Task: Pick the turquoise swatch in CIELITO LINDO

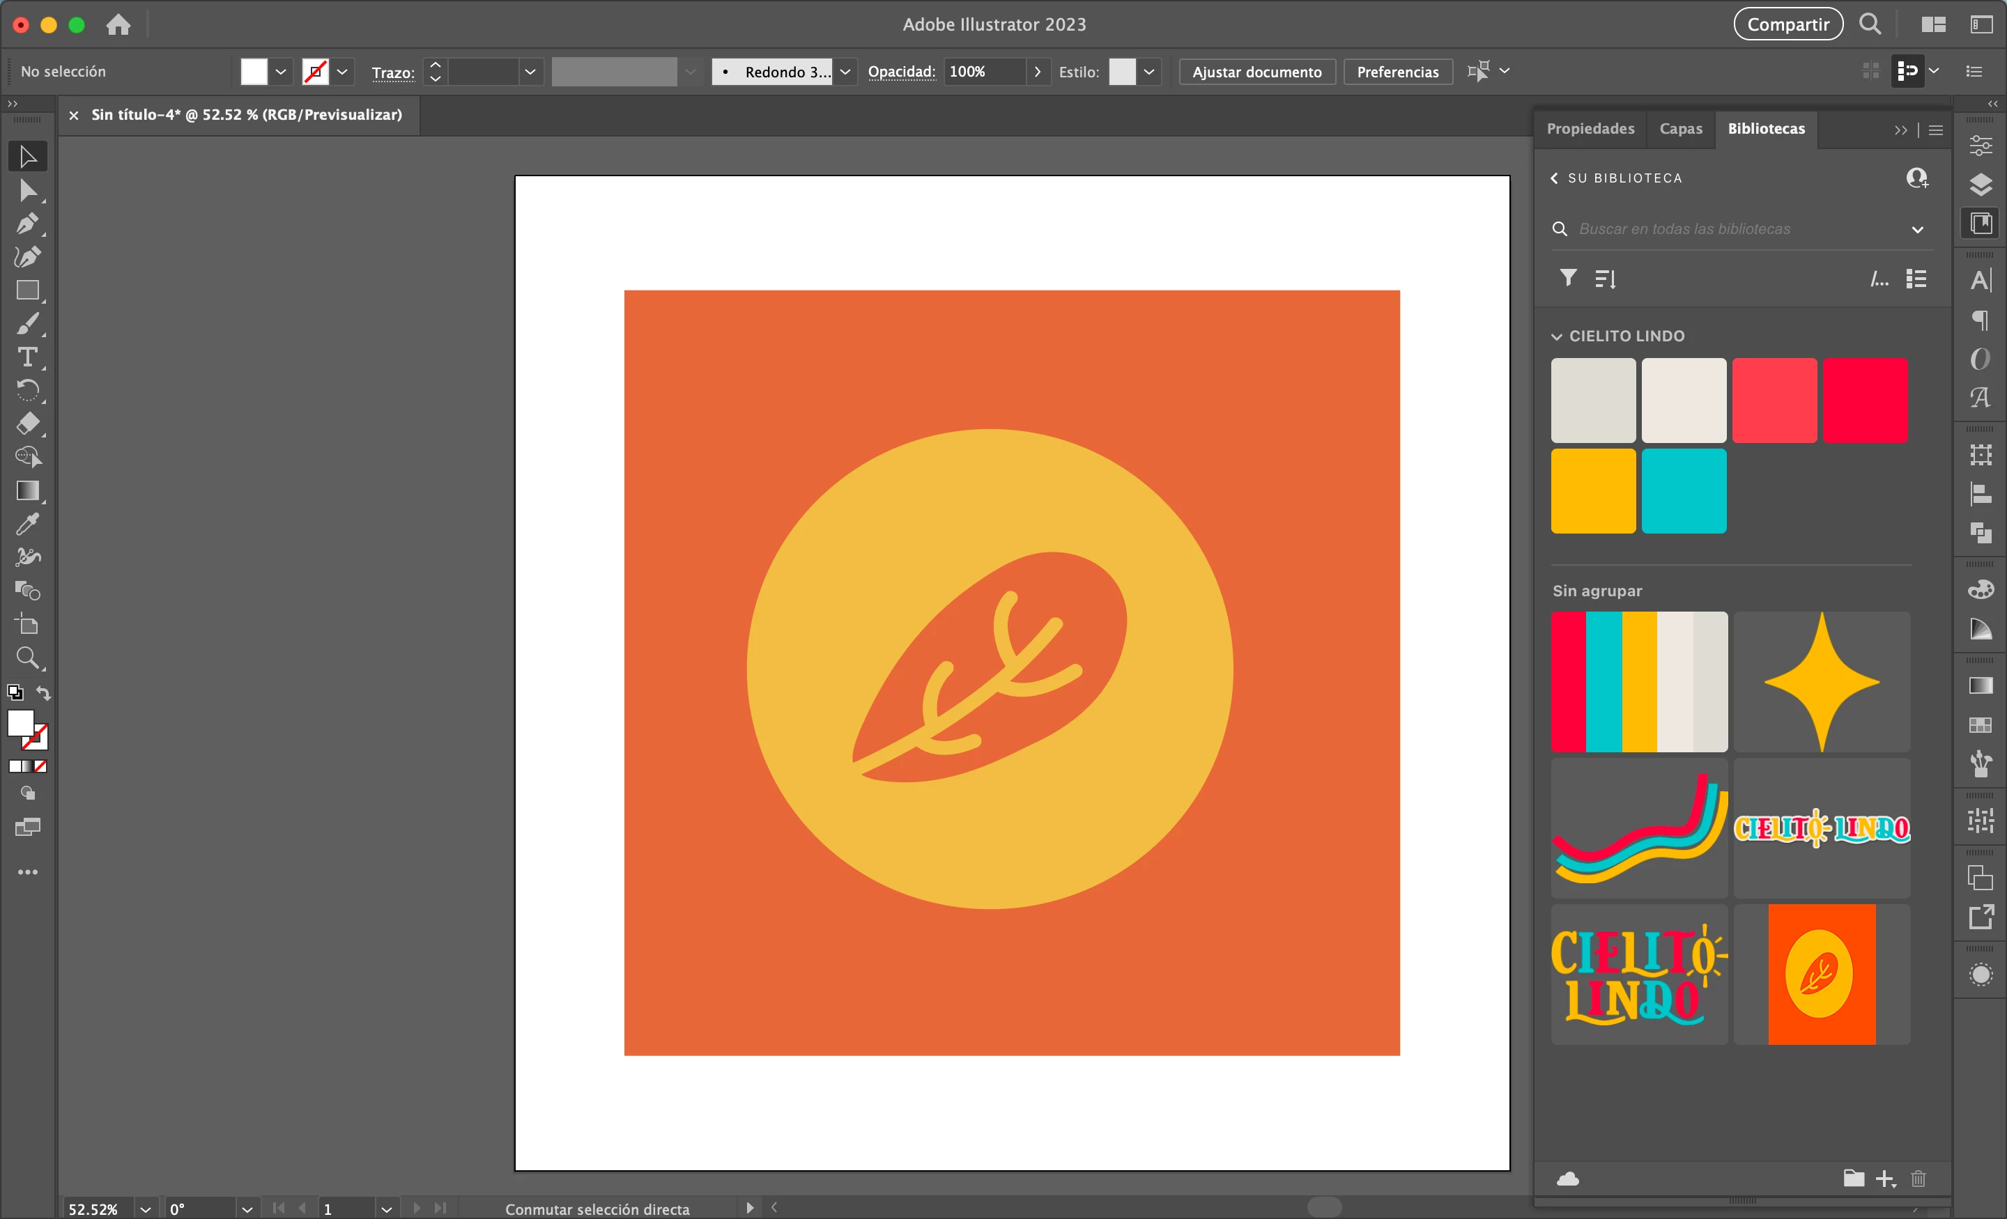Action: [x=1684, y=491]
